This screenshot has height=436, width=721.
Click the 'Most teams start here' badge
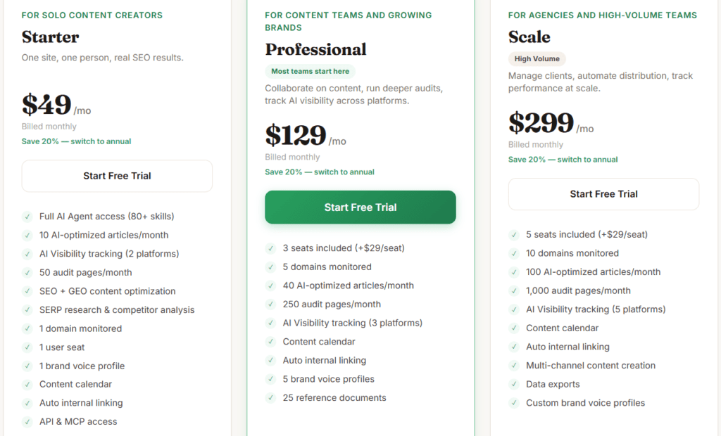click(x=310, y=71)
